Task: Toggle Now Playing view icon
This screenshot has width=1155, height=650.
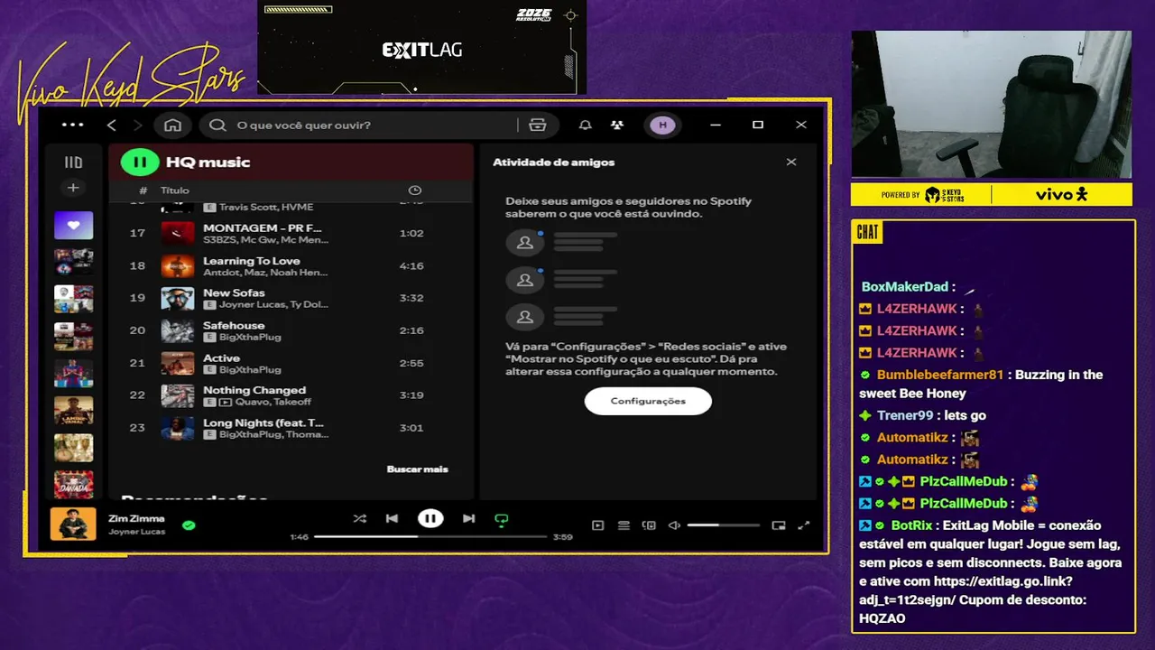Action: tap(597, 525)
